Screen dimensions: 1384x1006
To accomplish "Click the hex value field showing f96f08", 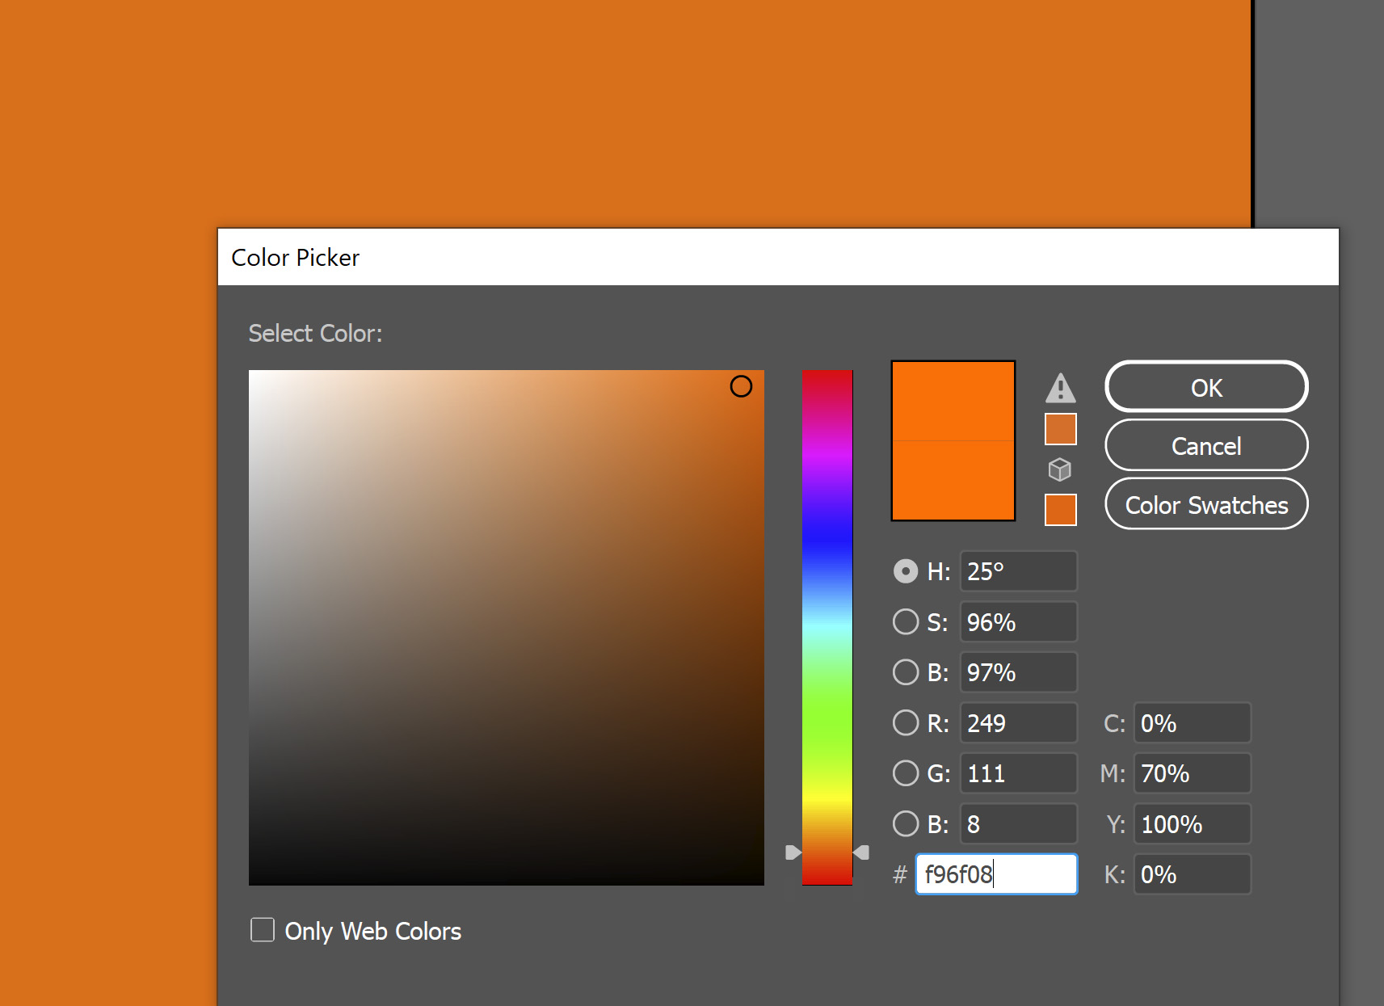I will coord(995,874).
